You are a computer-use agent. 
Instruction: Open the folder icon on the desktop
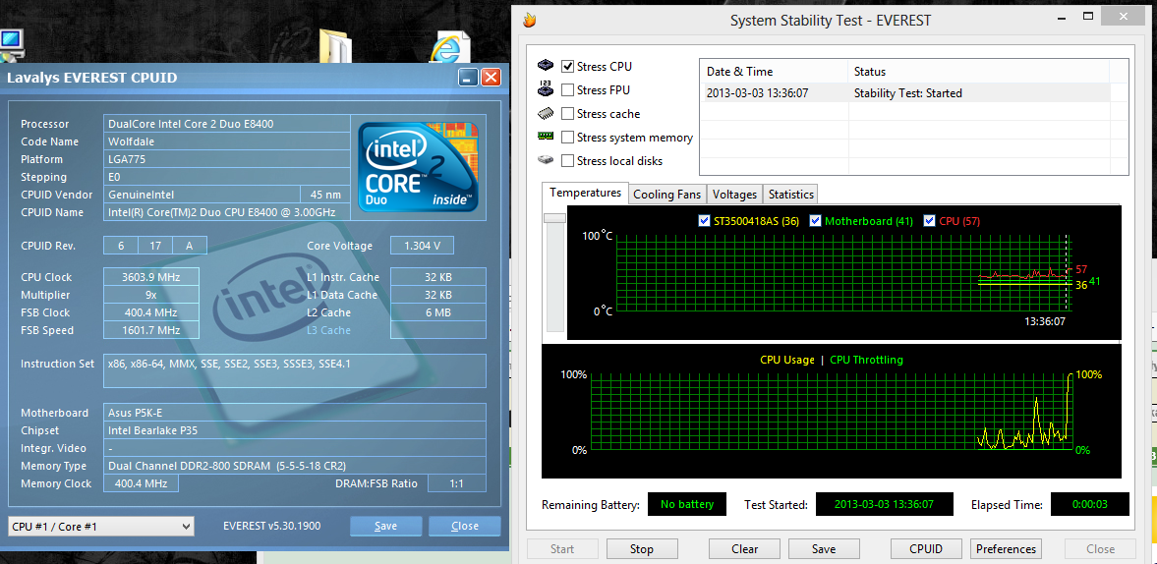(x=336, y=46)
